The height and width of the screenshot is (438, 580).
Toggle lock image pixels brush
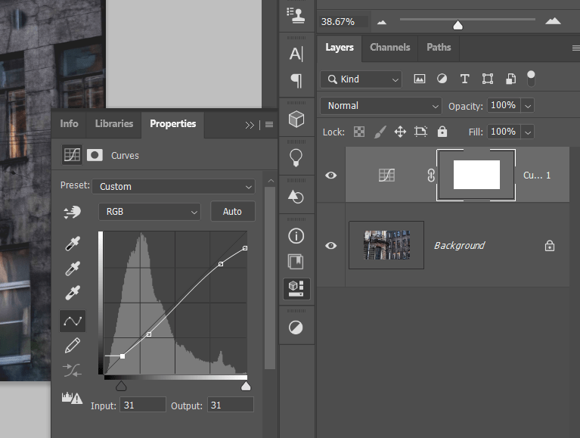click(x=380, y=132)
